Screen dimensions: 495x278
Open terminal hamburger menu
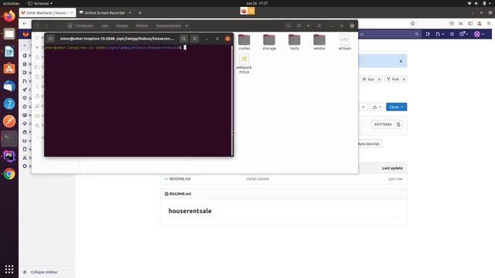[195, 39]
